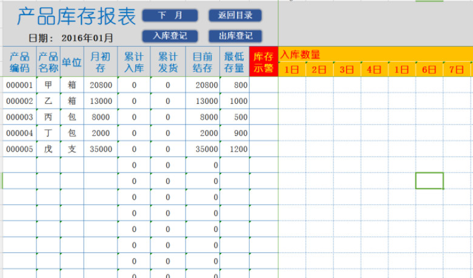Image resolution: width=473 pixels, height=278 pixels.
Task: Click the 下 月 button
Action: pyautogui.click(x=170, y=15)
